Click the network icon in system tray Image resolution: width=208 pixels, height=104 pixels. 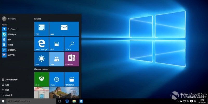(x=185, y=101)
